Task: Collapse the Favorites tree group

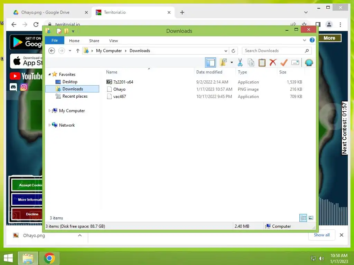Action: (49, 74)
